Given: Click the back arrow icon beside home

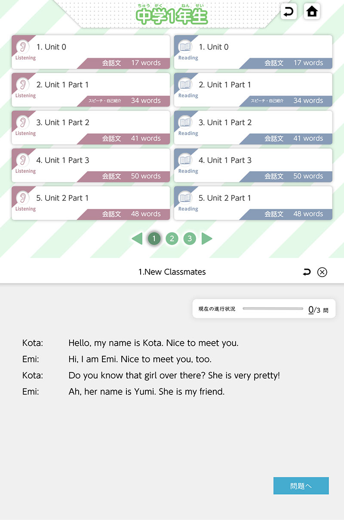Looking at the screenshot, I should pyautogui.click(x=289, y=12).
